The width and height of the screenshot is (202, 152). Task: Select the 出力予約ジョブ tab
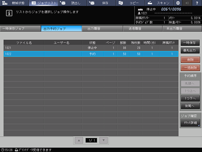pos(61,28)
